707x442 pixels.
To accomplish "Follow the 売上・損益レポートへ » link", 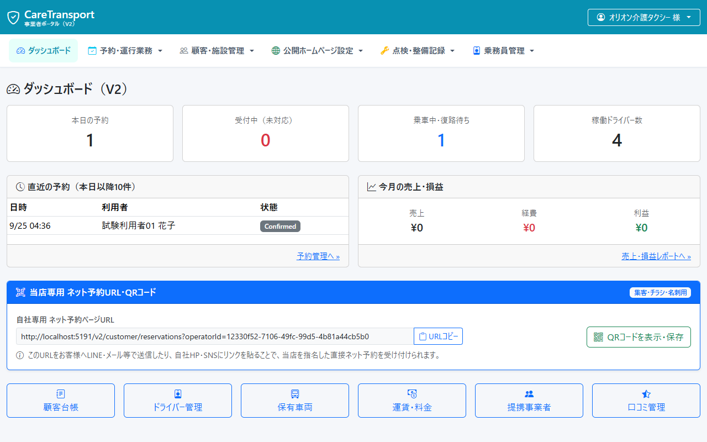I will tap(656, 256).
